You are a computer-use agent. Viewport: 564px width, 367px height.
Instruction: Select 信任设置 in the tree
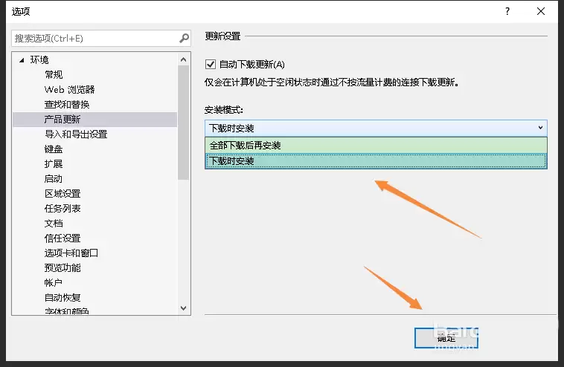(x=63, y=238)
